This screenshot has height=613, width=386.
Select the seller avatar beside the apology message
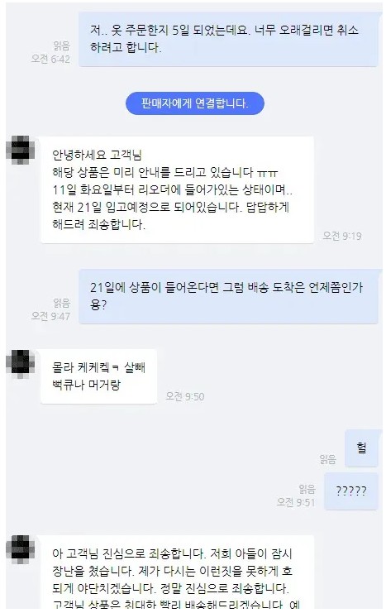[21, 549]
